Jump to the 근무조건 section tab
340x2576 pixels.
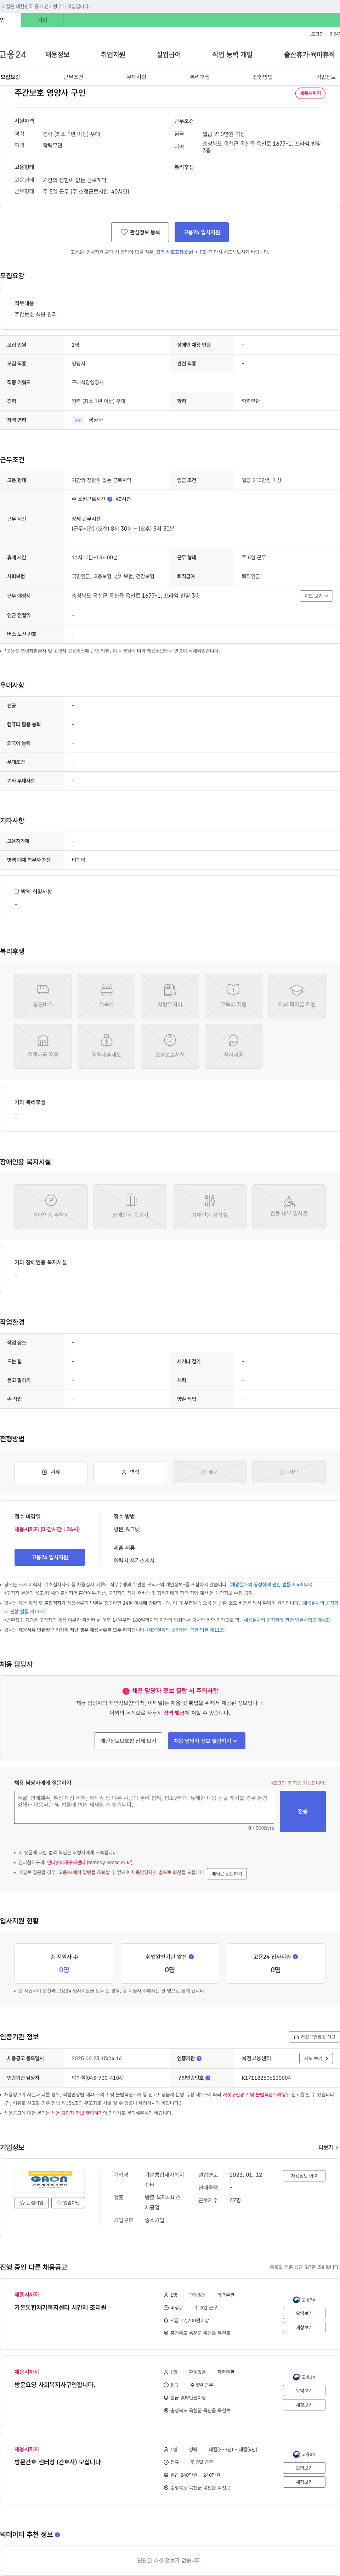tap(73, 77)
